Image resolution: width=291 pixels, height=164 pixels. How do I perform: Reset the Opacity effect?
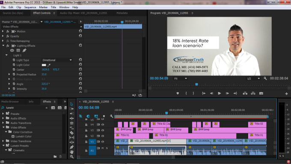pos(80,36)
